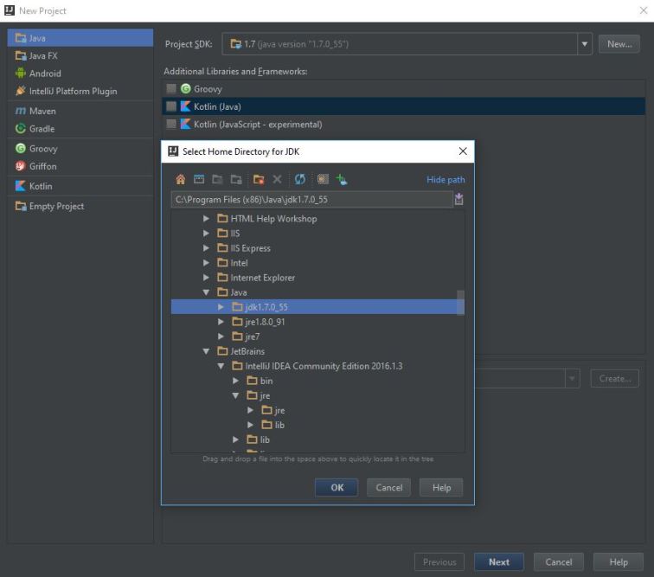654x577 pixels.
Task: Collapse the Java folder in tree
Action: (x=206, y=292)
